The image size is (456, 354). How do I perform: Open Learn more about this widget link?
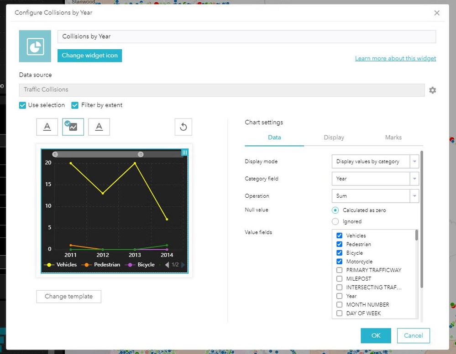tap(395, 58)
